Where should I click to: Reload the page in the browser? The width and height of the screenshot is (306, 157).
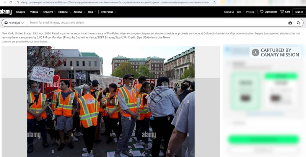[11, 2]
